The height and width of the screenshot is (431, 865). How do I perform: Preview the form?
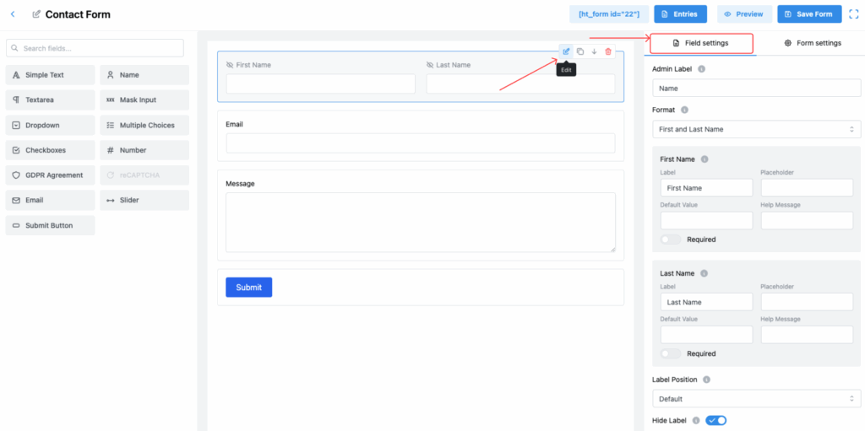[x=744, y=14]
